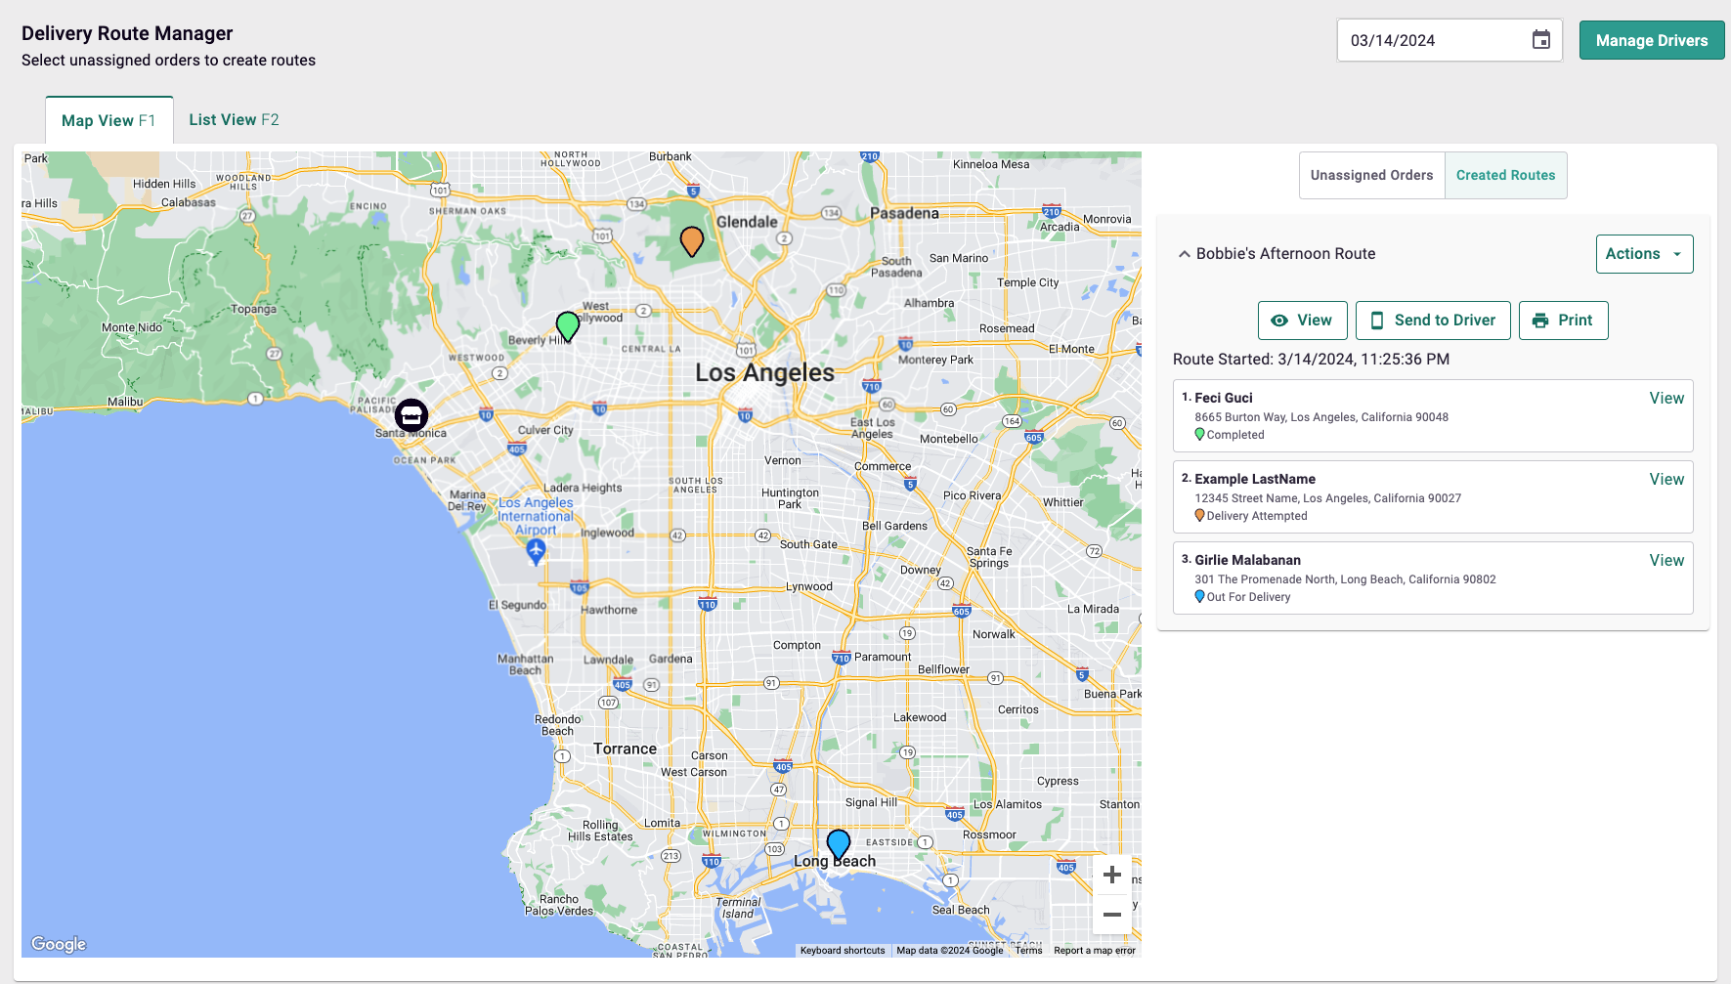Click the Route Started timestamp text

pyautogui.click(x=1311, y=360)
